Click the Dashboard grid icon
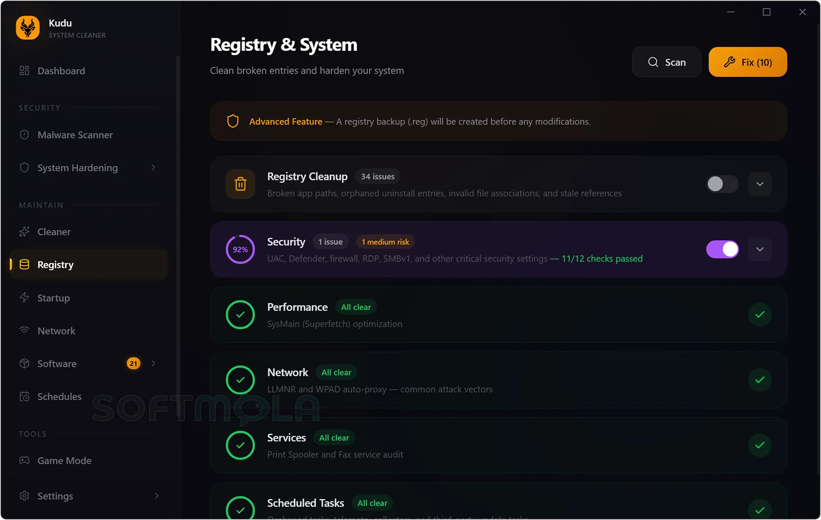 pyautogui.click(x=24, y=71)
